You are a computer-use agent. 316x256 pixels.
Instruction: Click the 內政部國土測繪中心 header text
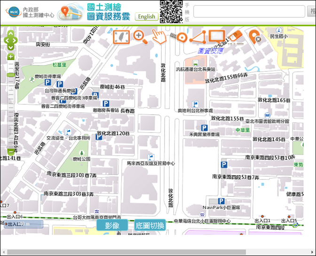click(x=38, y=12)
